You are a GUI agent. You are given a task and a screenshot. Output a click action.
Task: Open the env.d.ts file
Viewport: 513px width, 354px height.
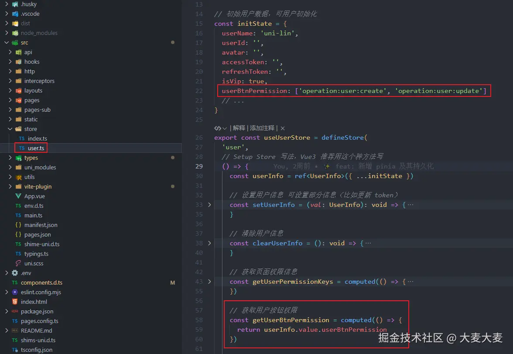point(34,206)
